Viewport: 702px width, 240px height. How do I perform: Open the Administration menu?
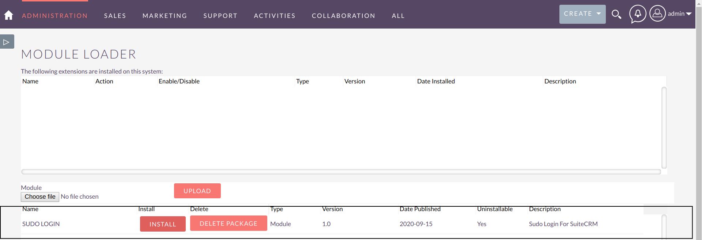point(55,16)
